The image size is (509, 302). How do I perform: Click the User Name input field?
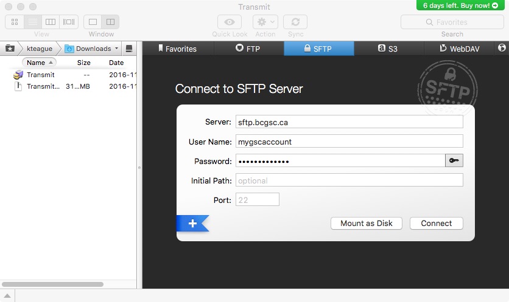pyautogui.click(x=349, y=142)
